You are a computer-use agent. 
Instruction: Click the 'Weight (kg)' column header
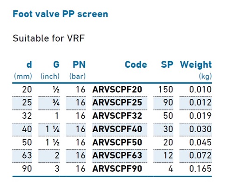point(196,70)
